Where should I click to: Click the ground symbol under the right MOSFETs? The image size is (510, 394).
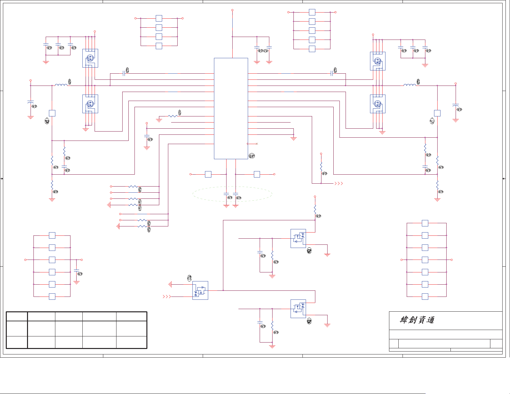(382, 132)
